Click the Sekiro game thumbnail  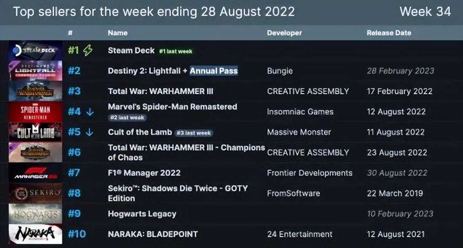pos(35,193)
